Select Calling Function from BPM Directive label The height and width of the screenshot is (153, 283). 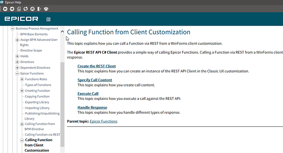40,126
